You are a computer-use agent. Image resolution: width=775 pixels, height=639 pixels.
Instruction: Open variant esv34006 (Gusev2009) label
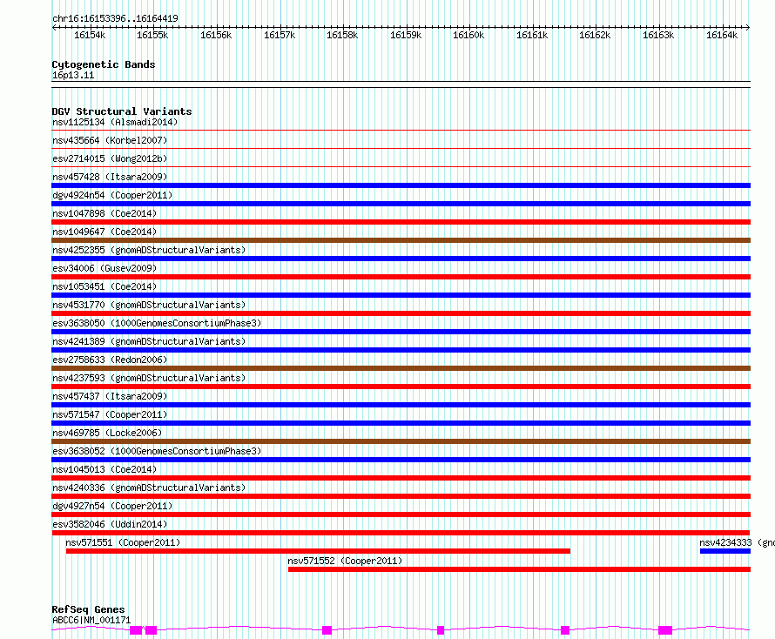(104, 268)
